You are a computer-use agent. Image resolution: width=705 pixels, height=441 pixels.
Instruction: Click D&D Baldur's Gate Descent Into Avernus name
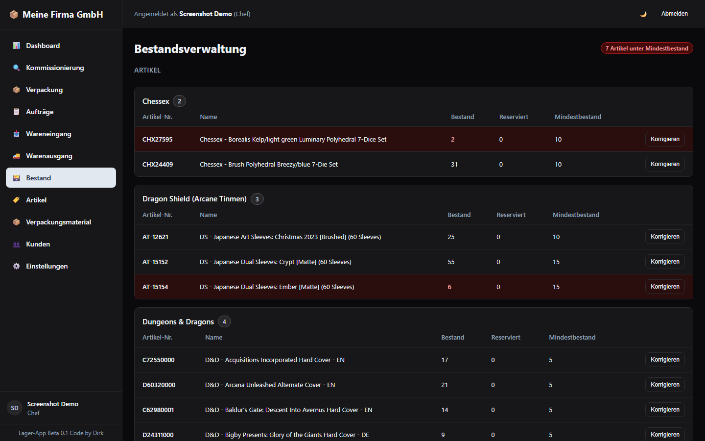tap(289, 410)
